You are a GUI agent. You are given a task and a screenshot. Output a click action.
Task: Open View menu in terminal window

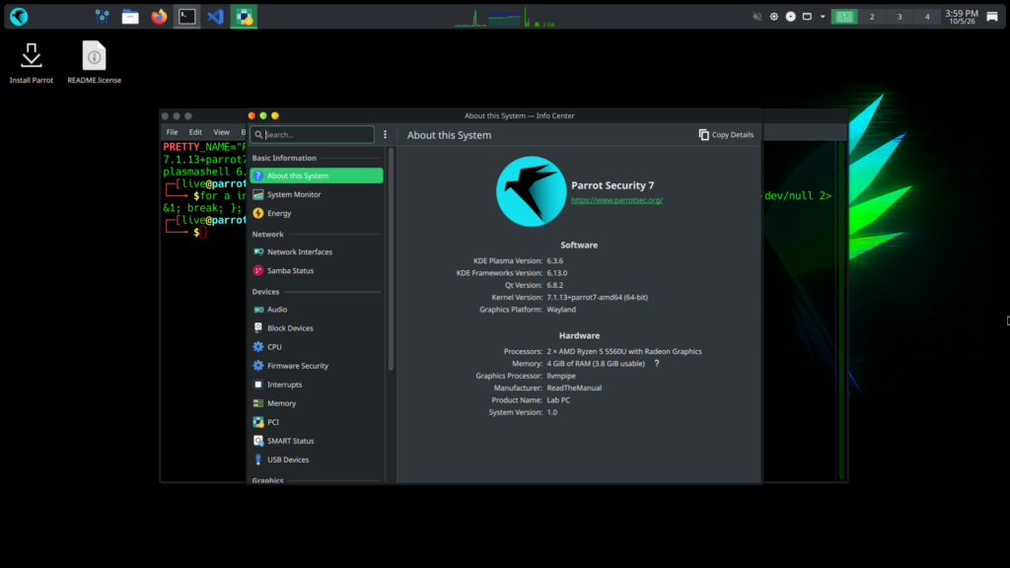click(221, 132)
